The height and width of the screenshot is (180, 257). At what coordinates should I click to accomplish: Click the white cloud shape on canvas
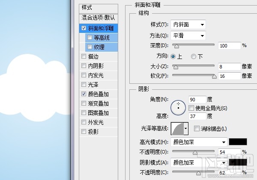pyautogui.click(x=35, y=89)
